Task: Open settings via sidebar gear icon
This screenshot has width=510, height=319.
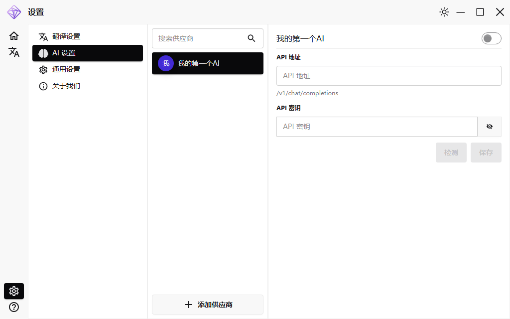Action: tap(14, 291)
